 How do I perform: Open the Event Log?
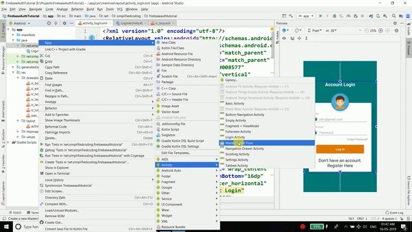(x=395, y=213)
